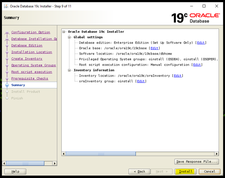Click Save Response File button
The image size is (225, 178).
pyautogui.click(x=197, y=162)
